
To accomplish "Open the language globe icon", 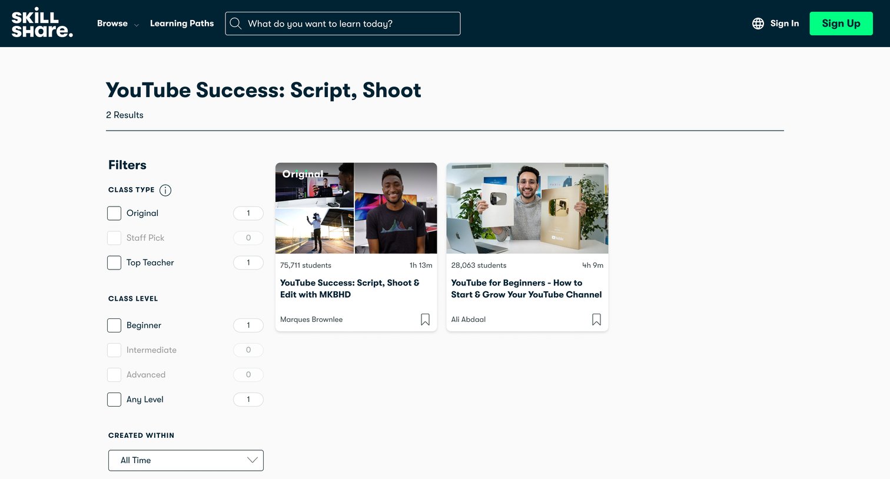I will pos(758,24).
